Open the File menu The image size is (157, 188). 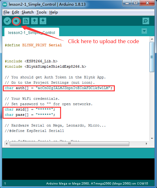point(6,12)
